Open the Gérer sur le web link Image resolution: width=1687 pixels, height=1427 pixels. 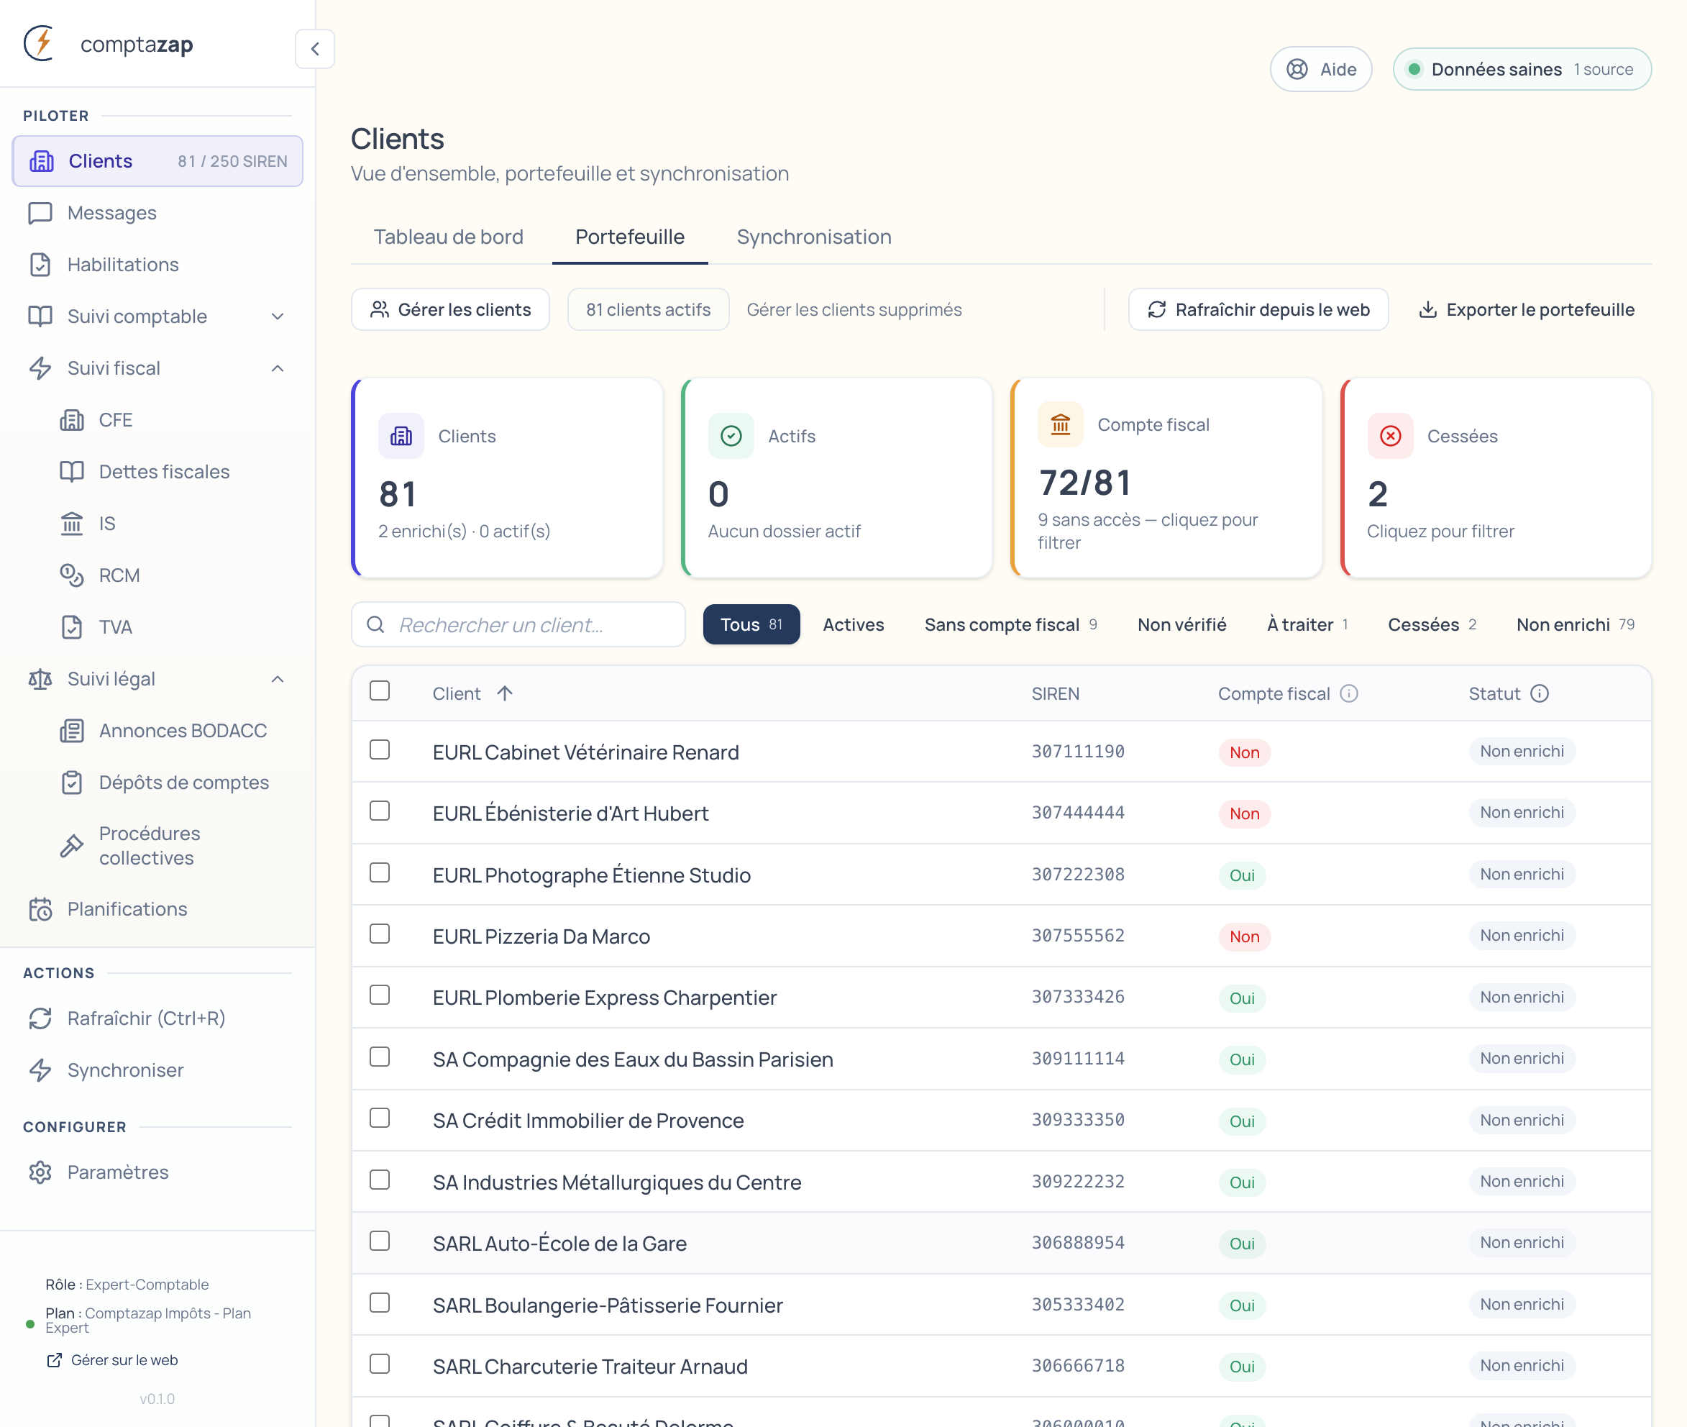click(x=112, y=1360)
